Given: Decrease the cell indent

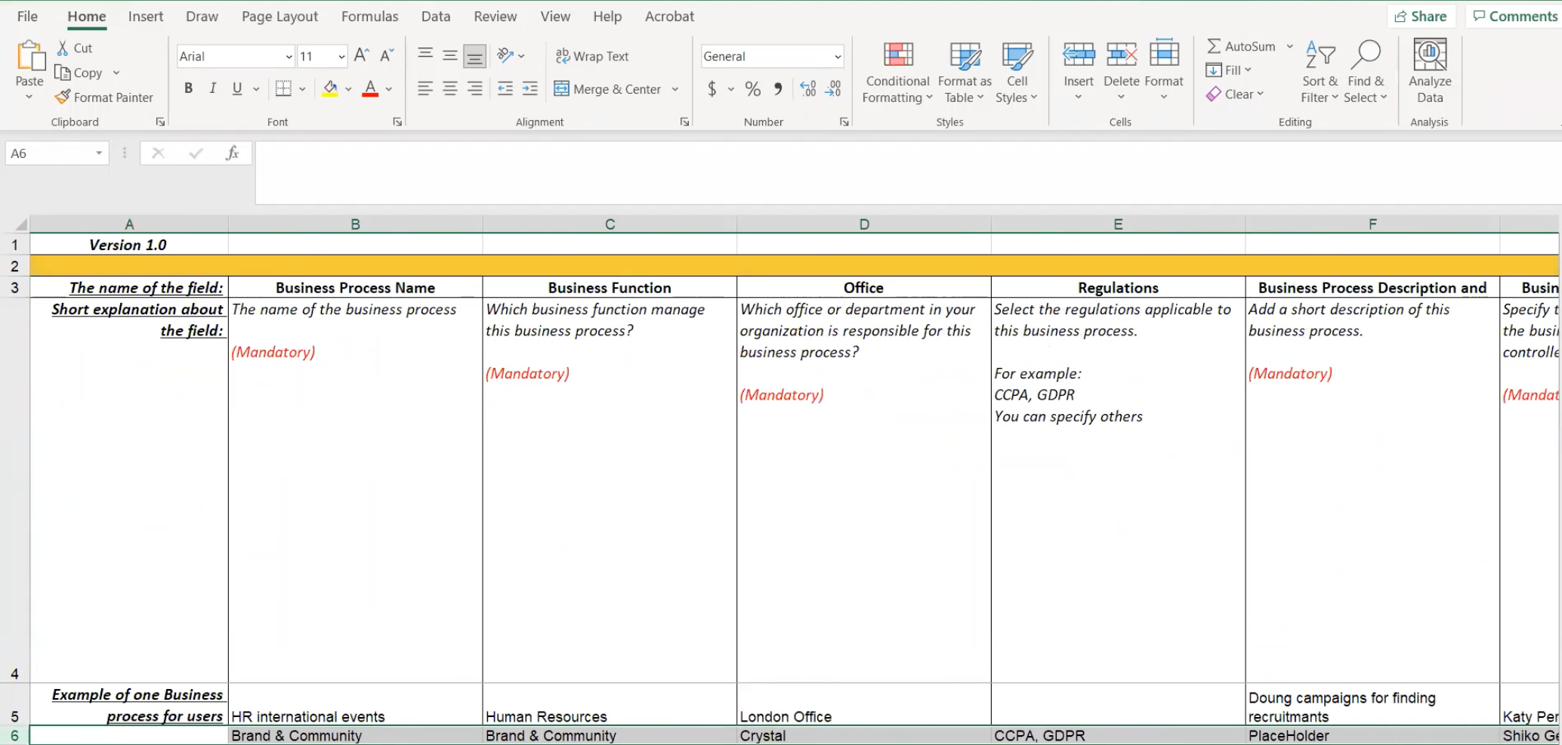Looking at the screenshot, I should tap(505, 88).
